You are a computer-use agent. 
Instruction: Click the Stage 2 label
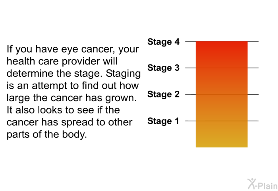coord(163,94)
